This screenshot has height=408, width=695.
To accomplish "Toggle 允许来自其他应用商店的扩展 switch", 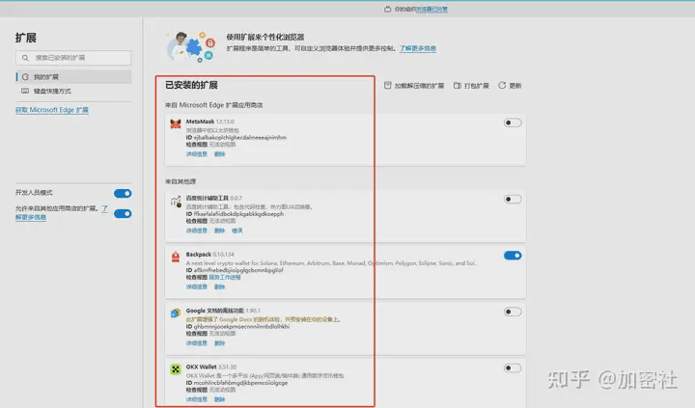I will [x=123, y=213].
